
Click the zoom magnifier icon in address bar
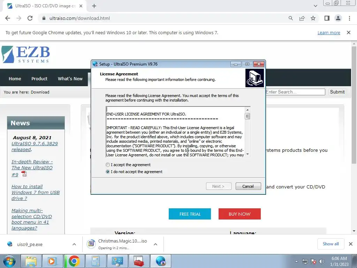290,18
